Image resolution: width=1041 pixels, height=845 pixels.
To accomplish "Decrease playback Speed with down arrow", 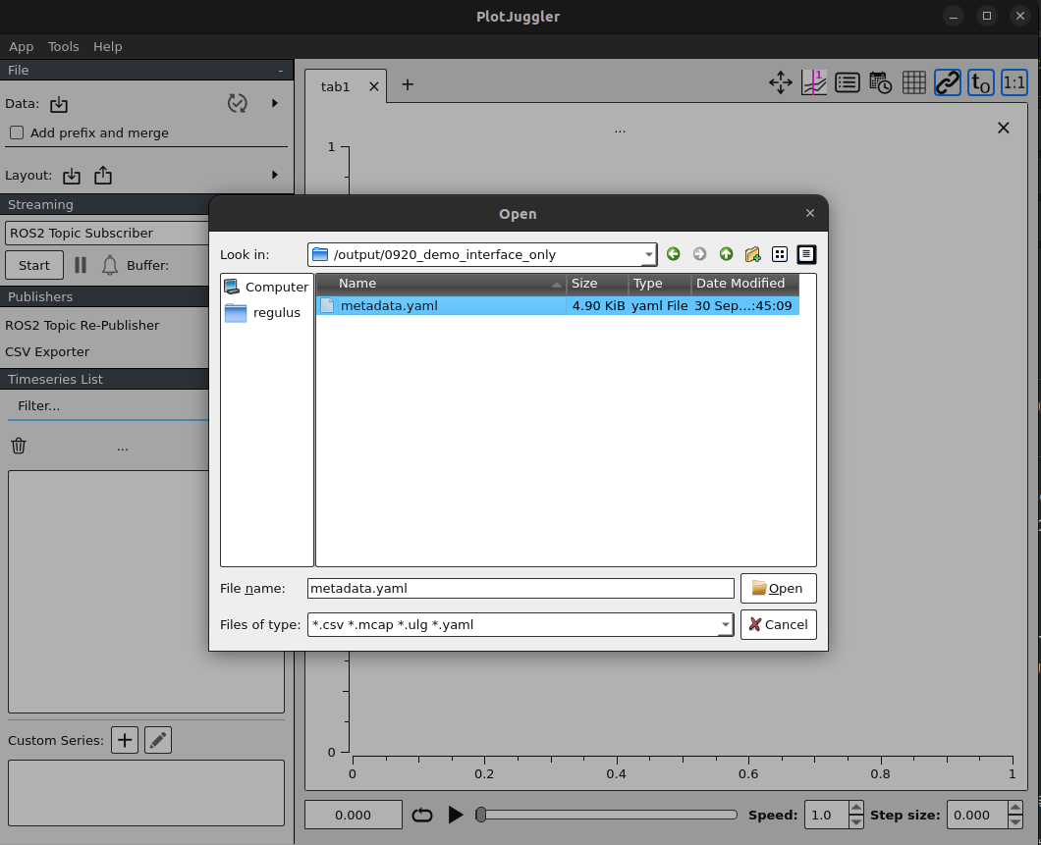I will point(855,821).
